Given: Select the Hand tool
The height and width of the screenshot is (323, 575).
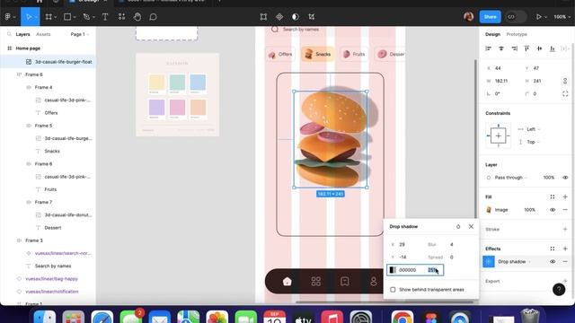Looking at the screenshot, I should [137, 17].
